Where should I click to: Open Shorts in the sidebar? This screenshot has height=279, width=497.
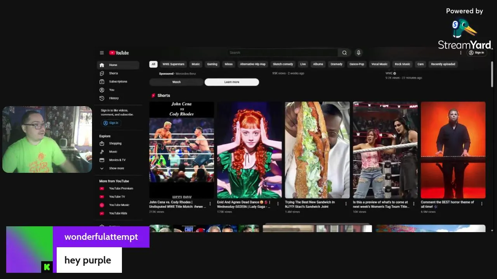118,73
